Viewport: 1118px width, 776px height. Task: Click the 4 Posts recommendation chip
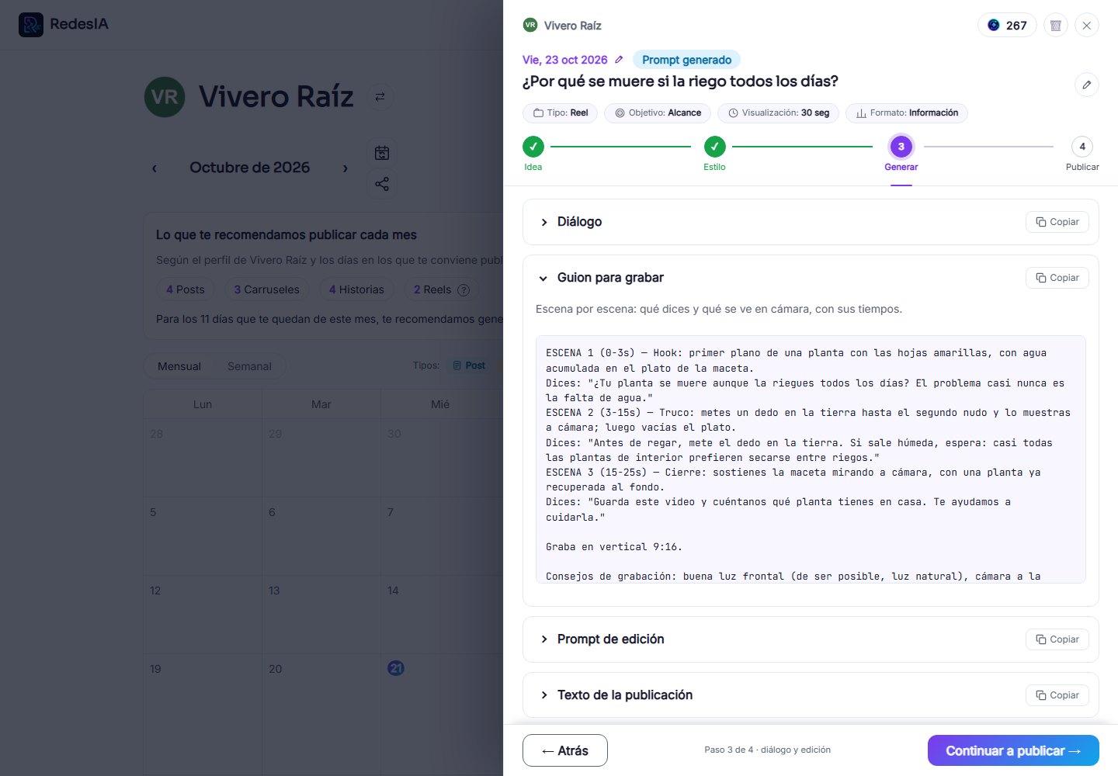click(186, 289)
